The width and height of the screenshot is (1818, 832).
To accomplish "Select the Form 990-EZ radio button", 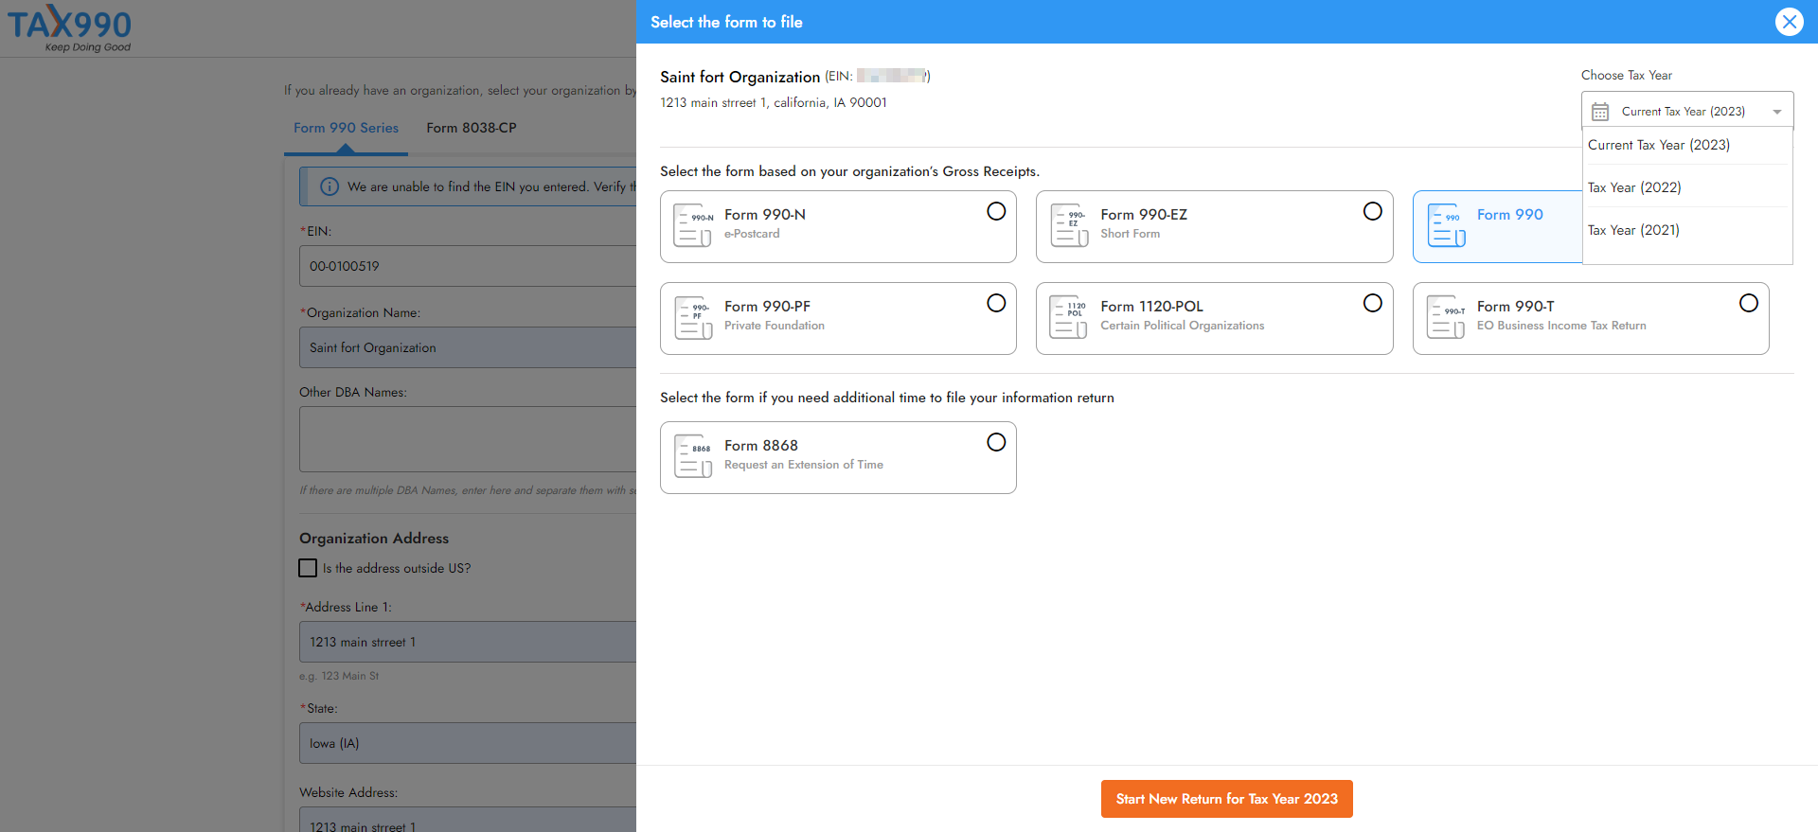I will tap(1372, 211).
